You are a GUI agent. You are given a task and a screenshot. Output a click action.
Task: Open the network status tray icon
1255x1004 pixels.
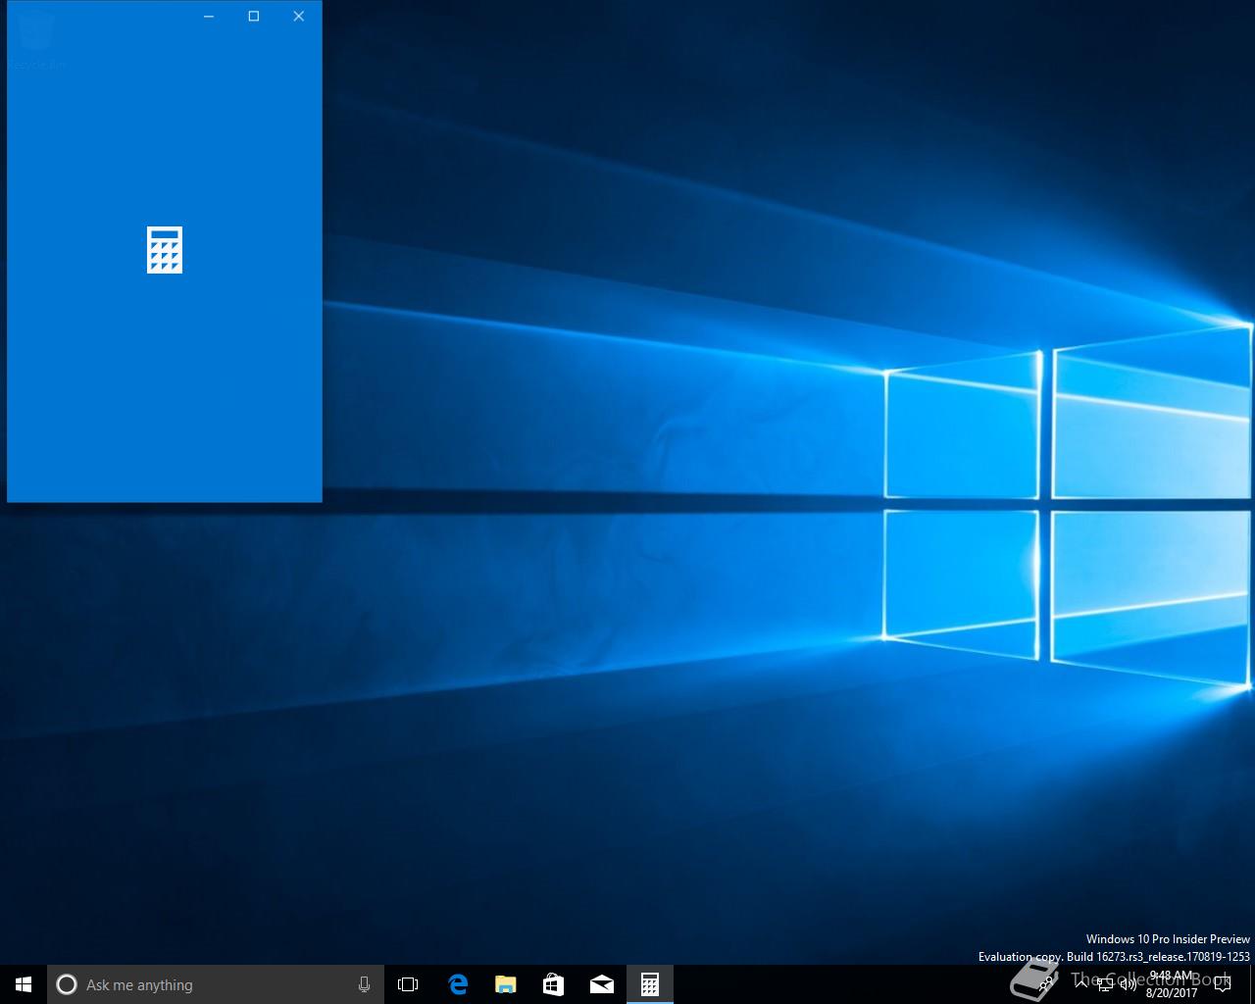tap(1105, 984)
